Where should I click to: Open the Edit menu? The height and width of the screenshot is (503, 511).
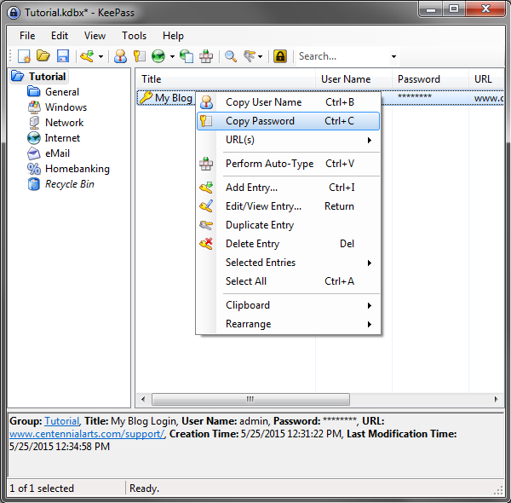[60, 36]
